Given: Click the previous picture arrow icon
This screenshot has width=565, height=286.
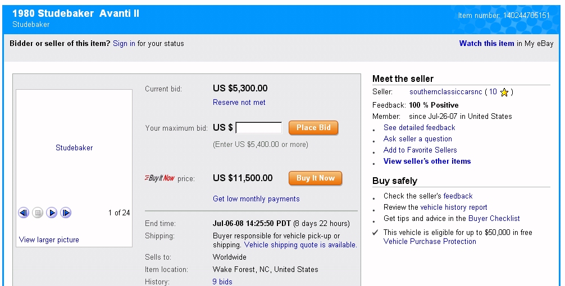Looking at the screenshot, I should tap(24, 213).
